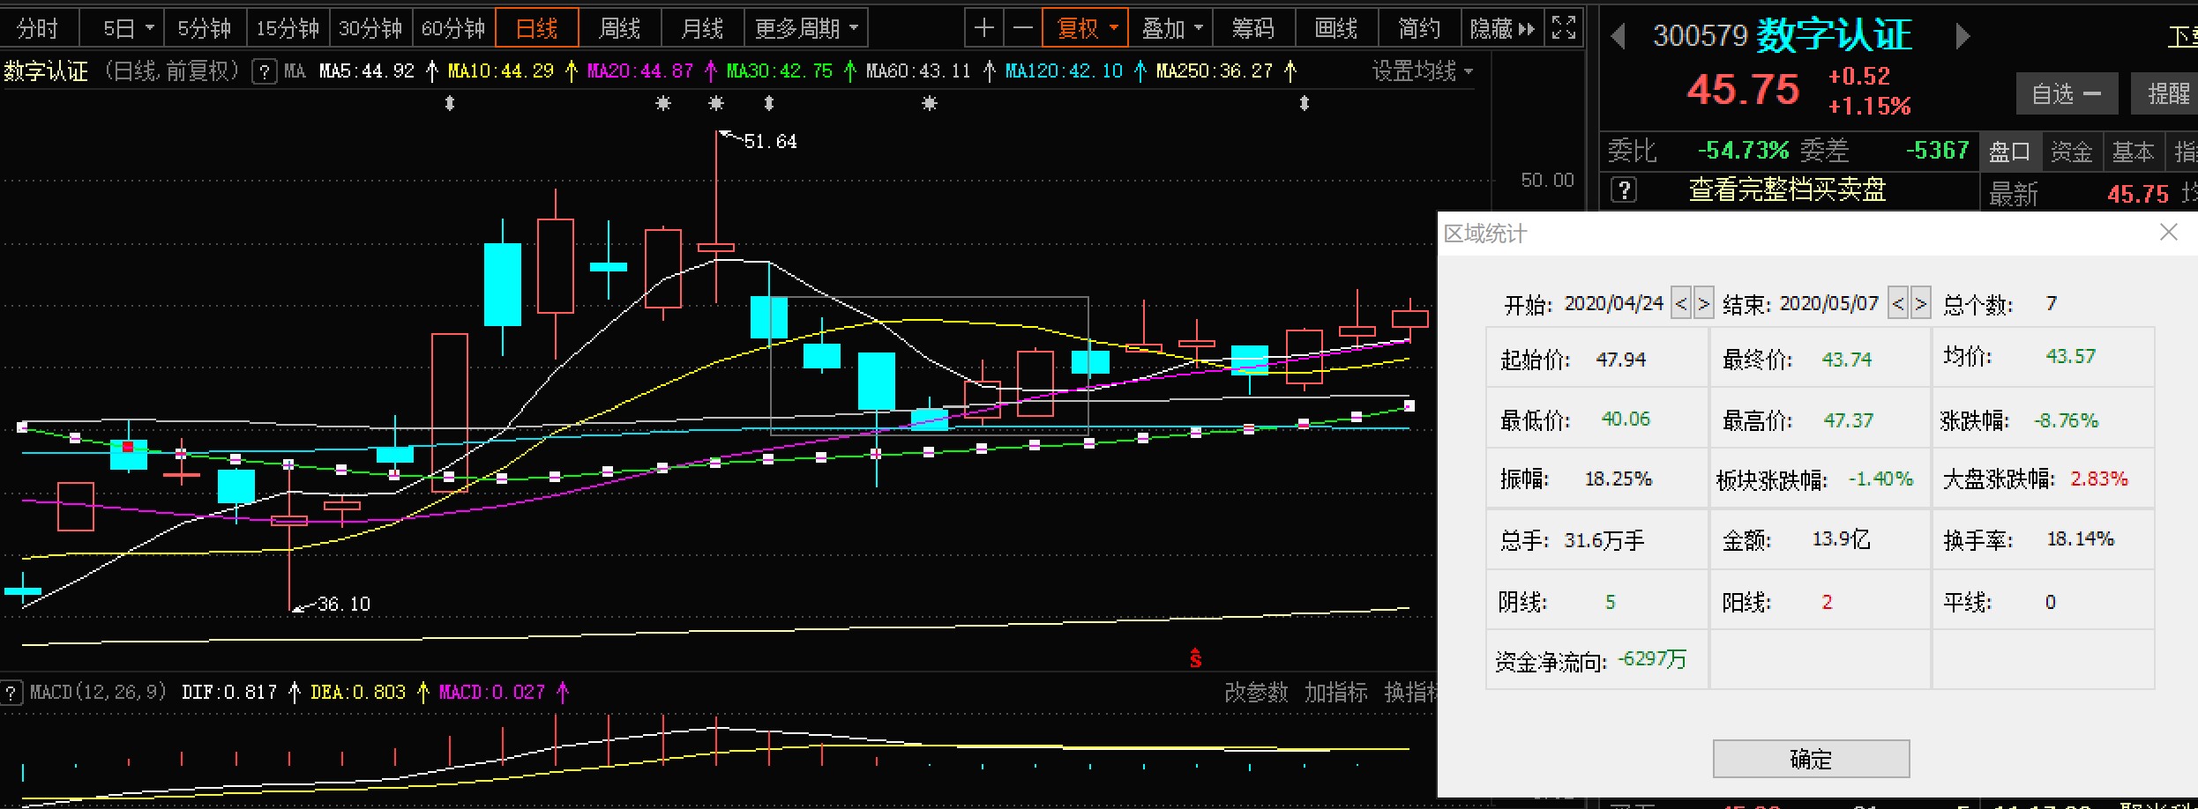Click 加指标 to add indicator
This screenshot has height=809, width=2198.
1336,693
